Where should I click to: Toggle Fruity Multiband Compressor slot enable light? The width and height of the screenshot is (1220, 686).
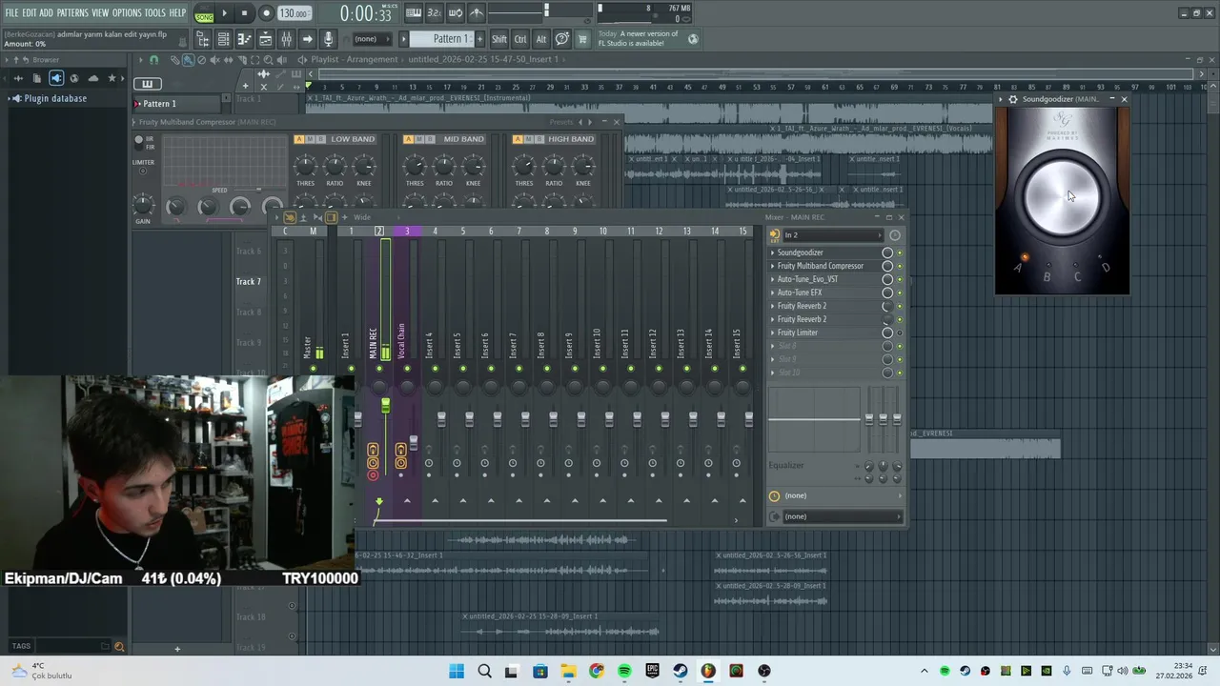(900, 266)
